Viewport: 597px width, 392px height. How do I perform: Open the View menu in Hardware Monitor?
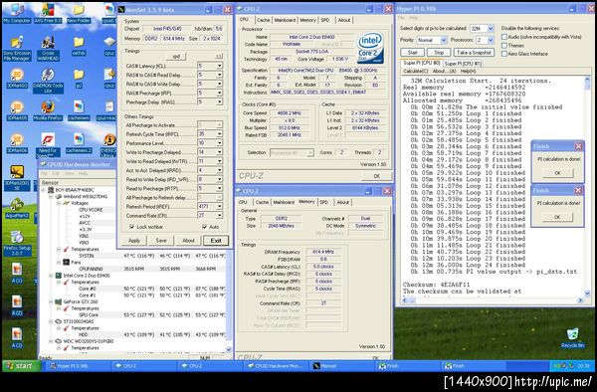69,173
